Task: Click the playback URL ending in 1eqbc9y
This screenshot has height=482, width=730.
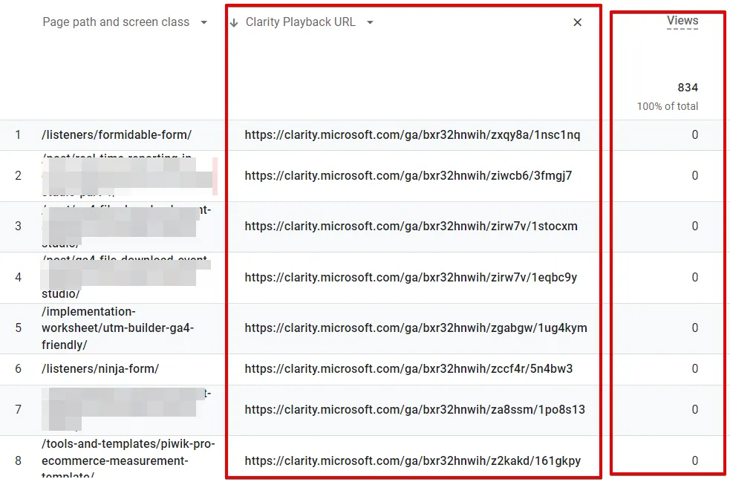Action: coord(411,277)
